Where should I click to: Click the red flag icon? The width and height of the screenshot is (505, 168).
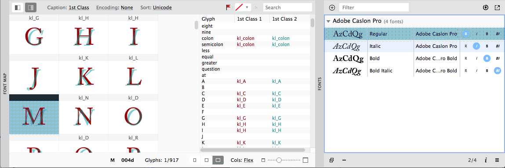229,7
